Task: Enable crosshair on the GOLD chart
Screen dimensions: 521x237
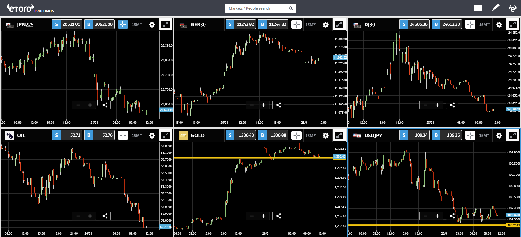Action: (297, 135)
